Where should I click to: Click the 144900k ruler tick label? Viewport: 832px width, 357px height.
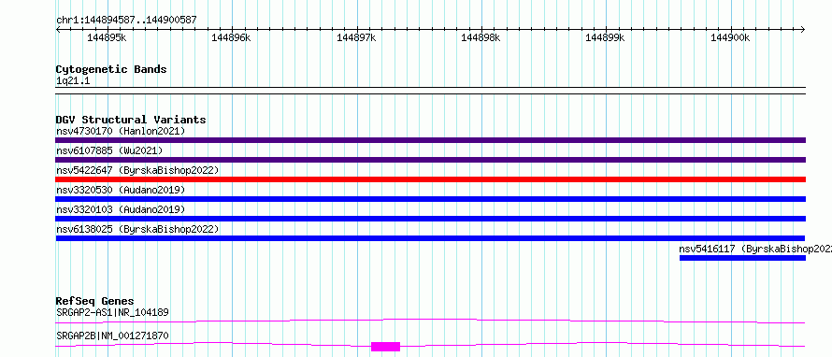[x=730, y=37]
